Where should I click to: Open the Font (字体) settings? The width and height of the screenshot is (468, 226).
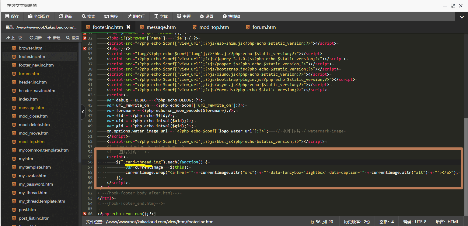coord(161,16)
